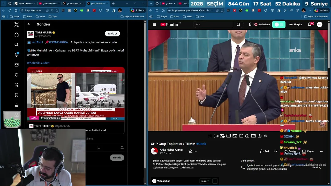
Task: Open the Give feedback button
Action: (x=262, y=25)
